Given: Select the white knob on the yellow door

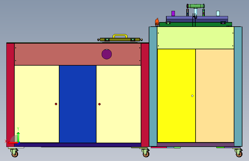Looking at the screenshot, I should click(x=192, y=96).
